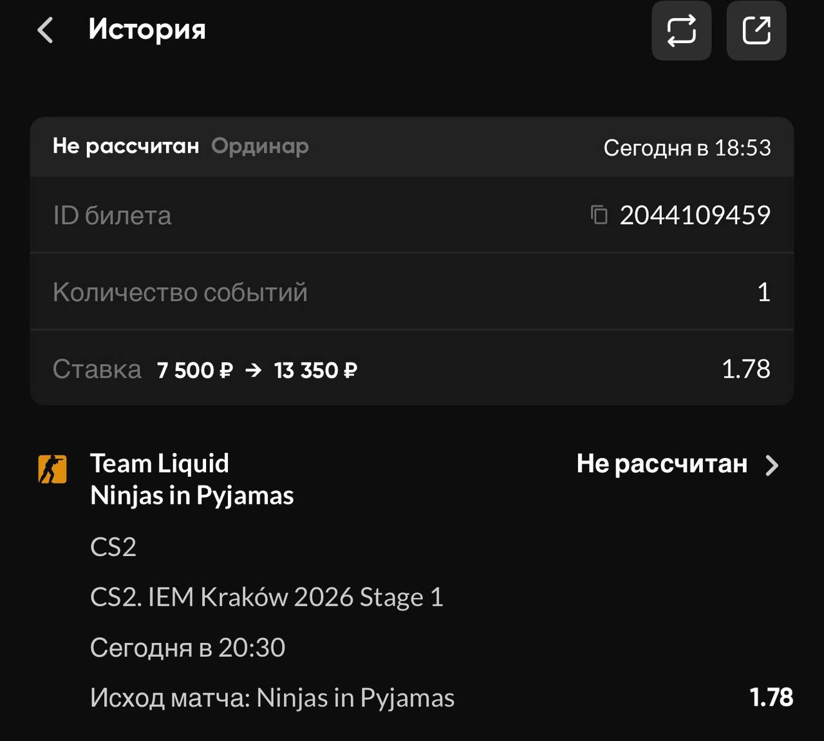Tap the repeat bet icon button
The image size is (824, 741).
pyautogui.click(x=681, y=30)
